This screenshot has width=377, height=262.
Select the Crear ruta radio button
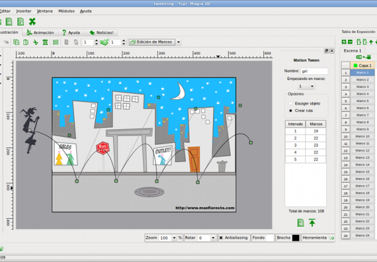291,111
